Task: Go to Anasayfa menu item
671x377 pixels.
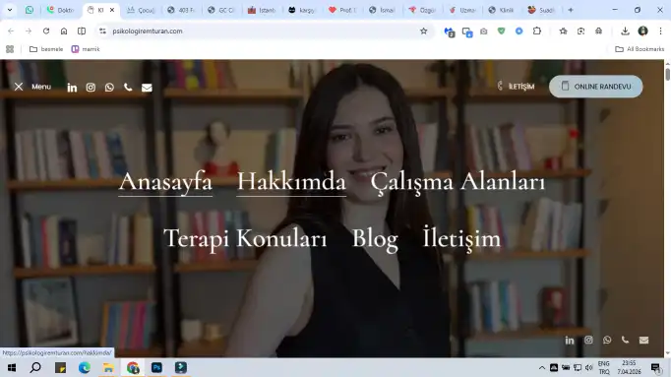Action: click(x=165, y=182)
